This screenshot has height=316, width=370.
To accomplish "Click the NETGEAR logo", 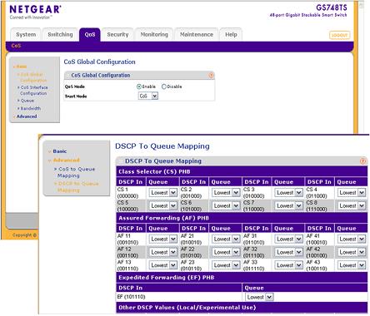I will [x=35, y=9].
